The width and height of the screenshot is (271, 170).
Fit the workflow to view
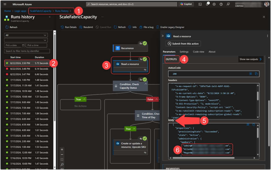(x=62, y=159)
